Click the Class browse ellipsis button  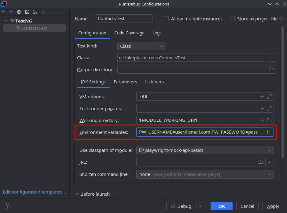pos(272,58)
